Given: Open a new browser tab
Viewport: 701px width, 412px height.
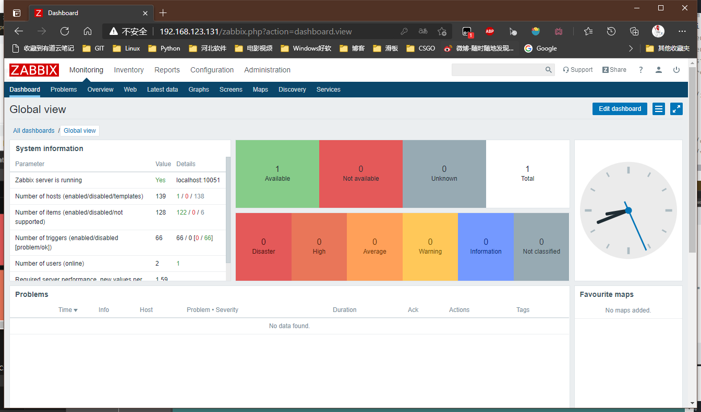Looking at the screenshot, I should [x=163, y=13].
